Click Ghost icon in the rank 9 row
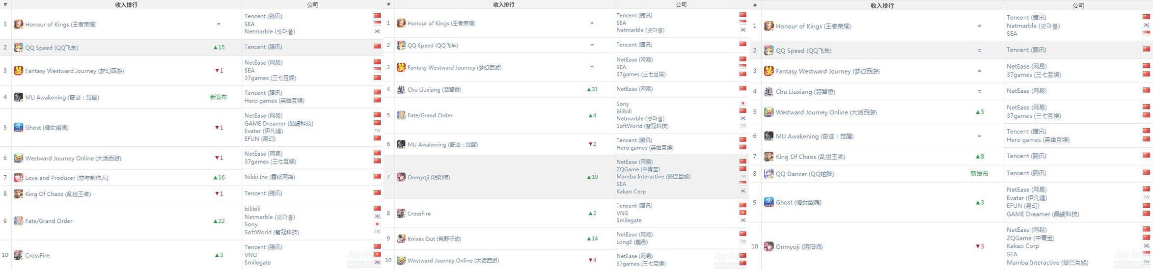This screenshot has height=270, width=1153. (x=769, y=202)
